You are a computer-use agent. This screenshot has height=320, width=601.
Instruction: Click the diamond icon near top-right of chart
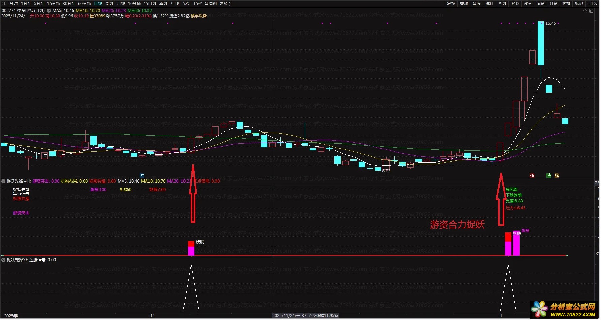(585, 11)
